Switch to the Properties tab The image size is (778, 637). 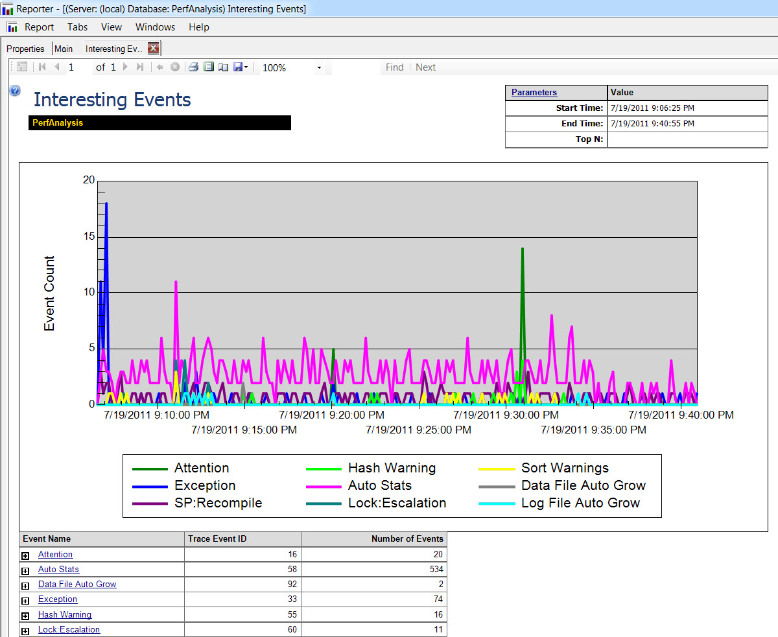[26, 49]
